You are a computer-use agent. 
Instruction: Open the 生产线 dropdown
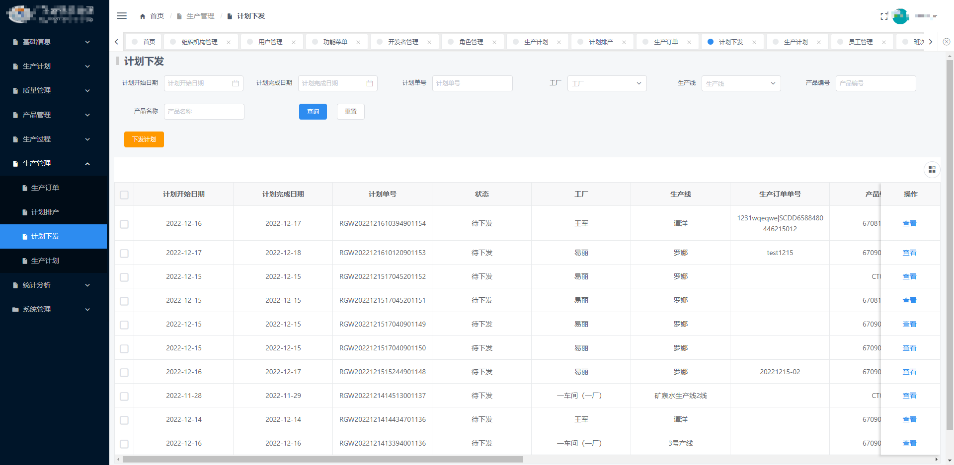pyautogui.click(x=741, y=83)
